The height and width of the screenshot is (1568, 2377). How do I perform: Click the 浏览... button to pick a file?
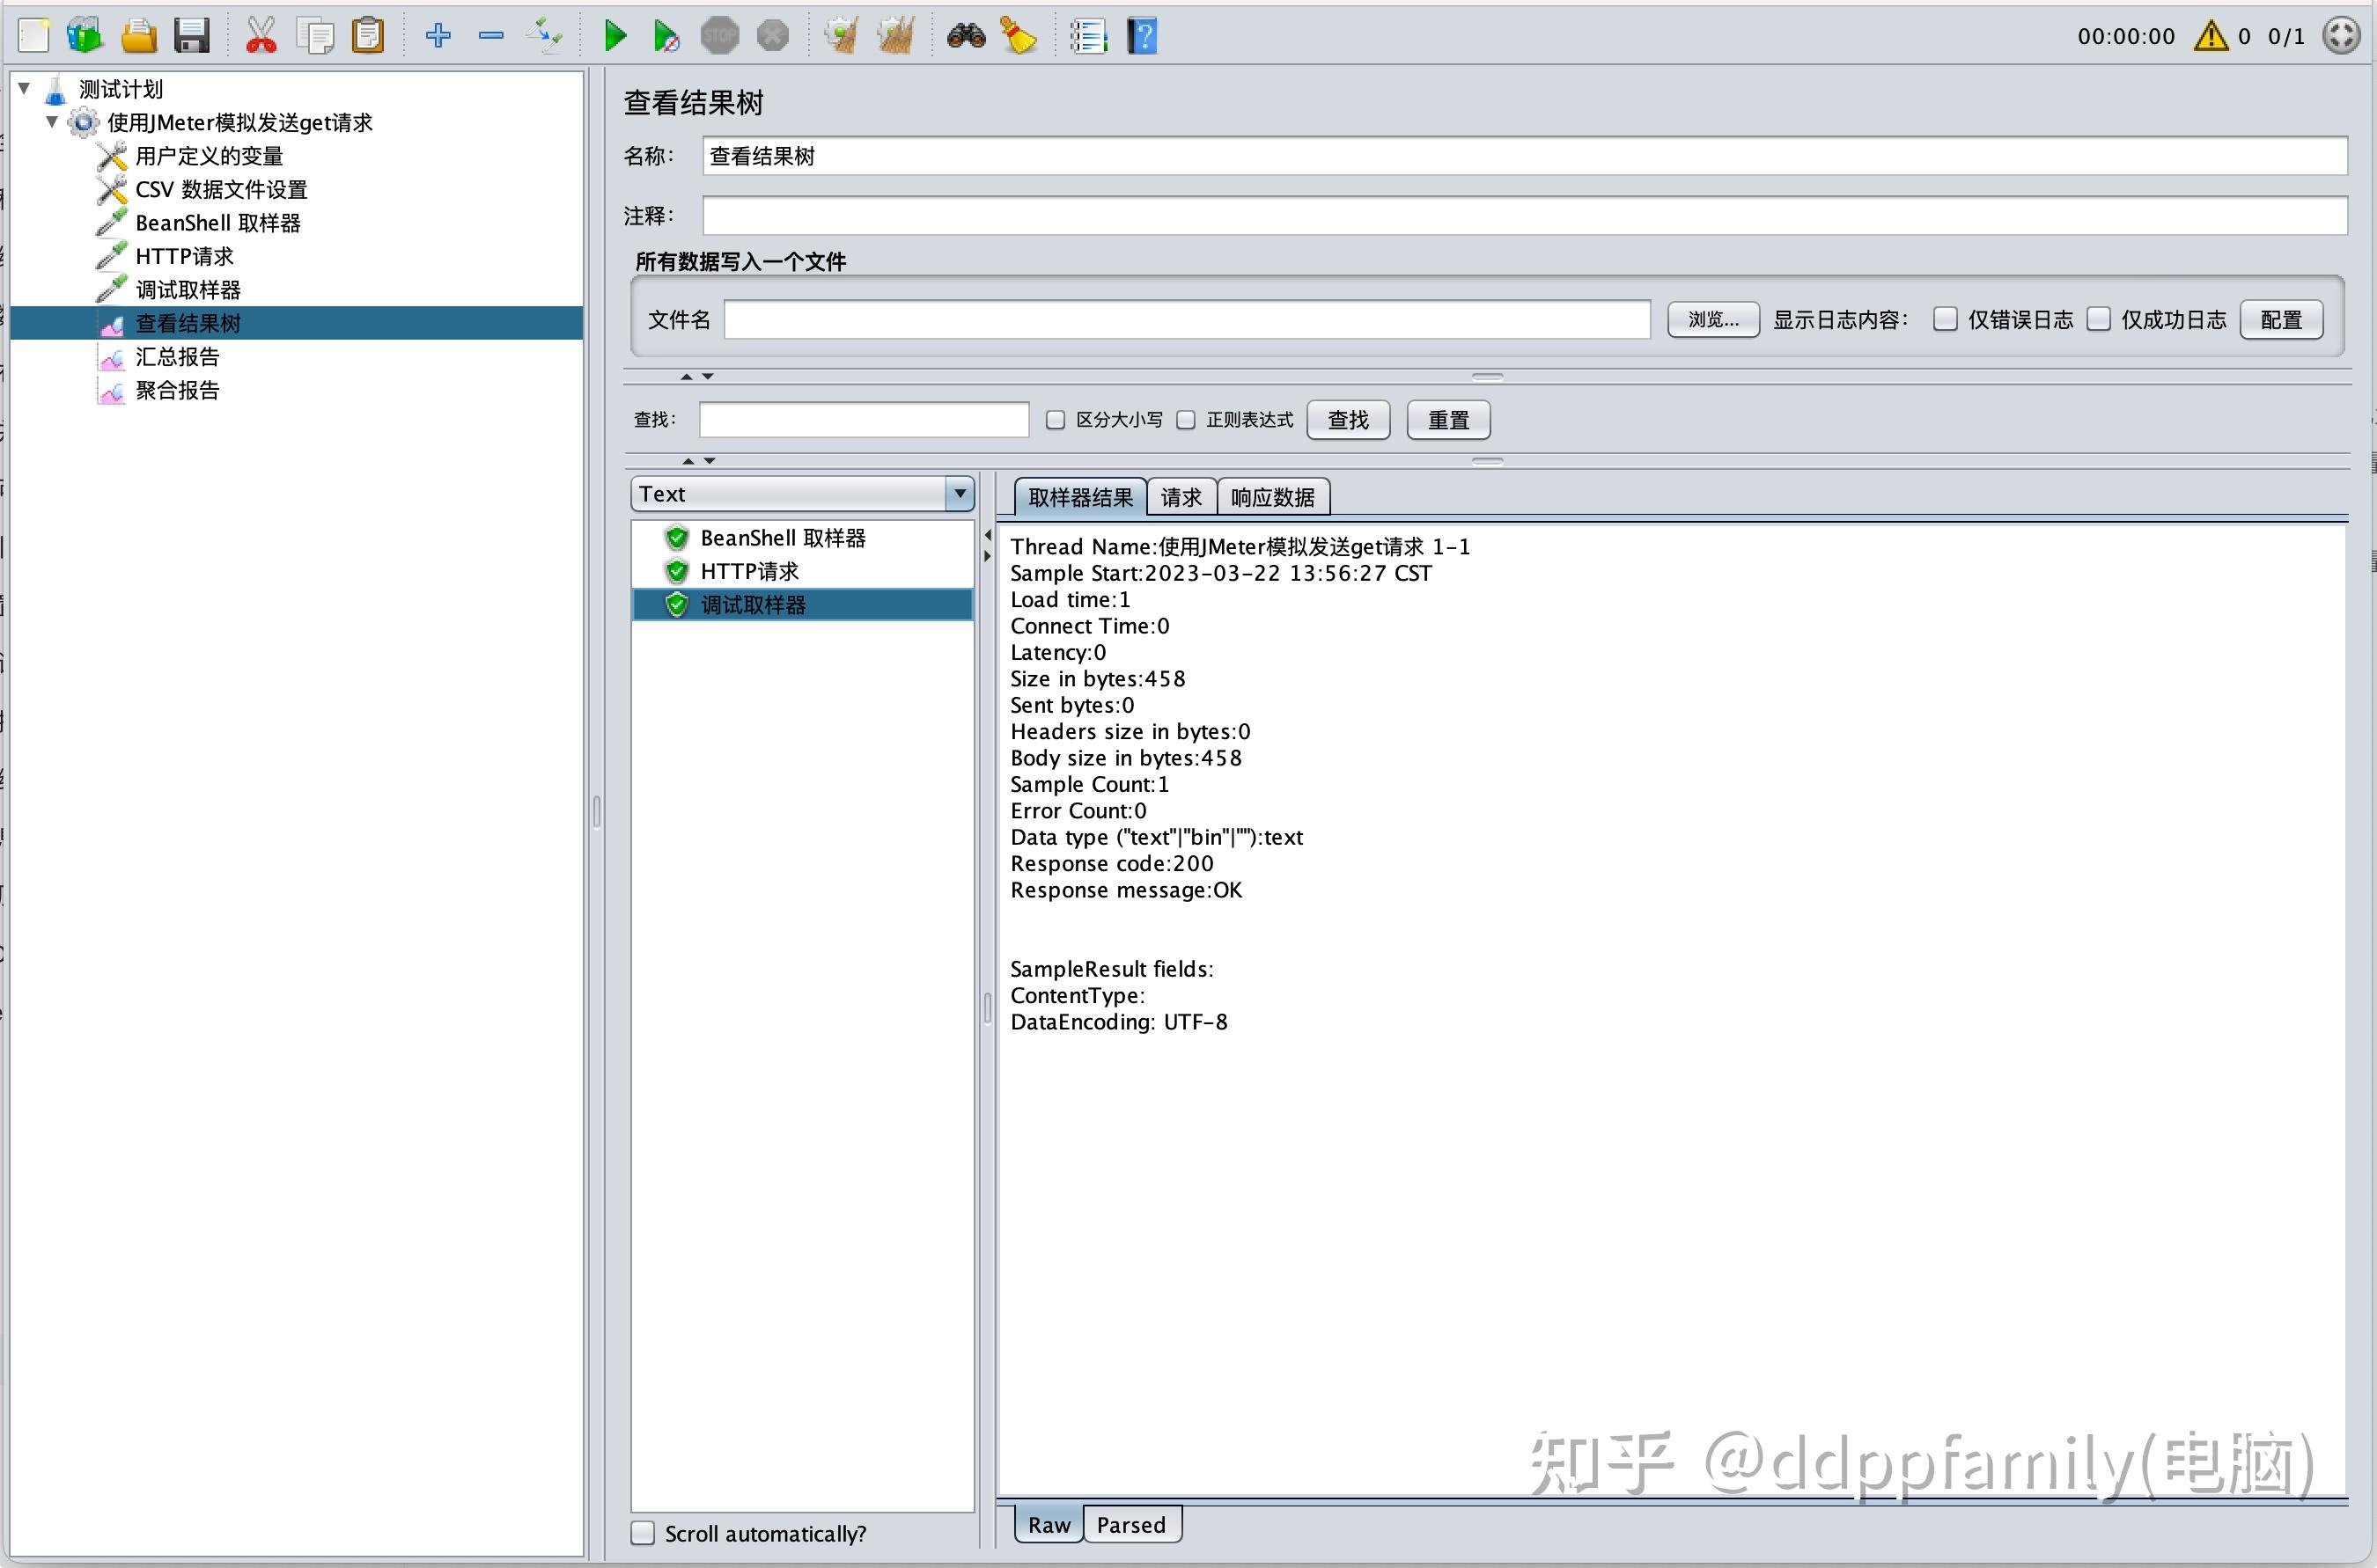click(x=1712, y=319)
